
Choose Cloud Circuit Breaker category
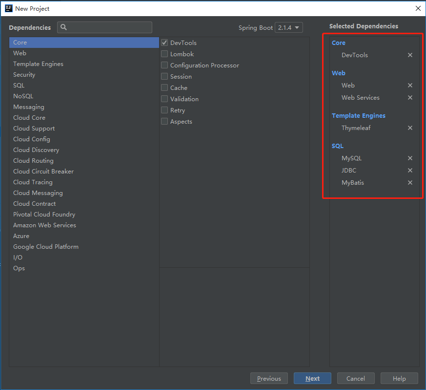pos(84,172)
